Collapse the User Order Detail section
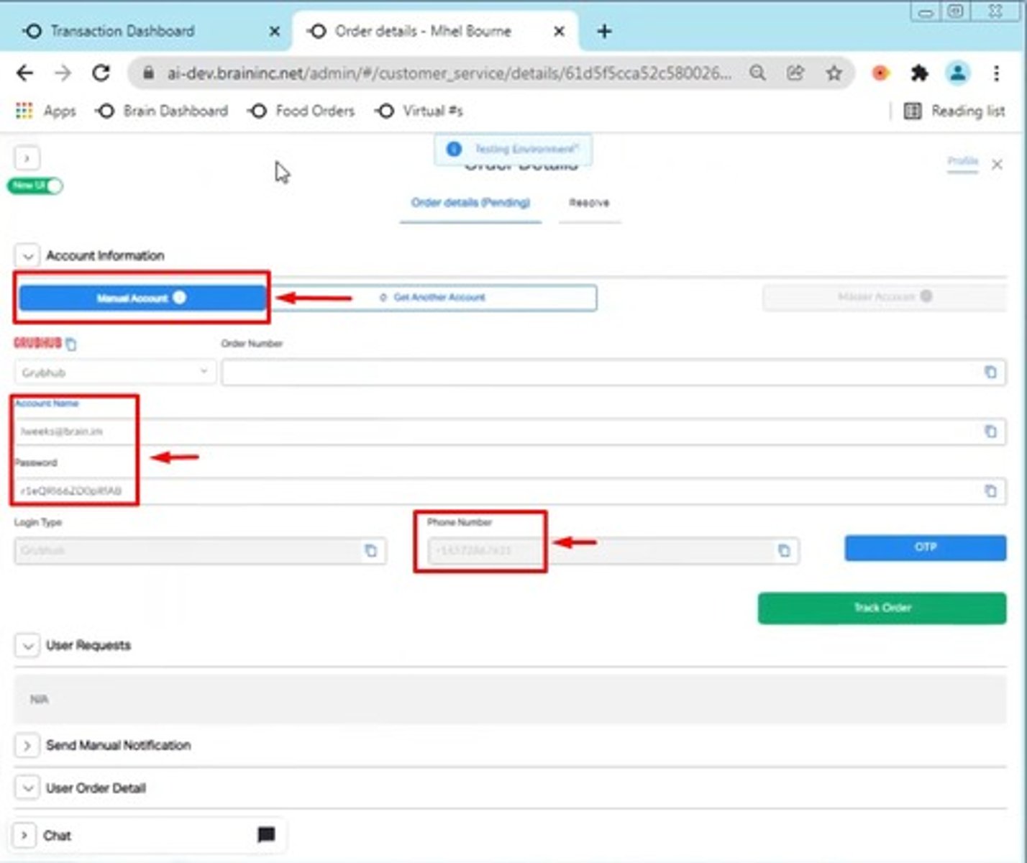The image size is (1027, 863). [27, 788]
